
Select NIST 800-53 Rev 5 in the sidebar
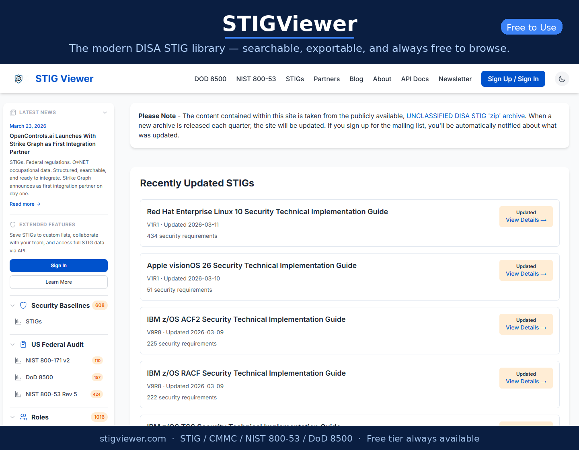tap(51, 394)
